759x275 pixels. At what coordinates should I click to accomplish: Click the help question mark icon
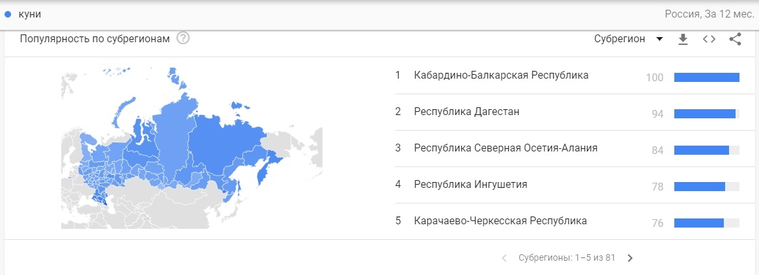point(183,38)
